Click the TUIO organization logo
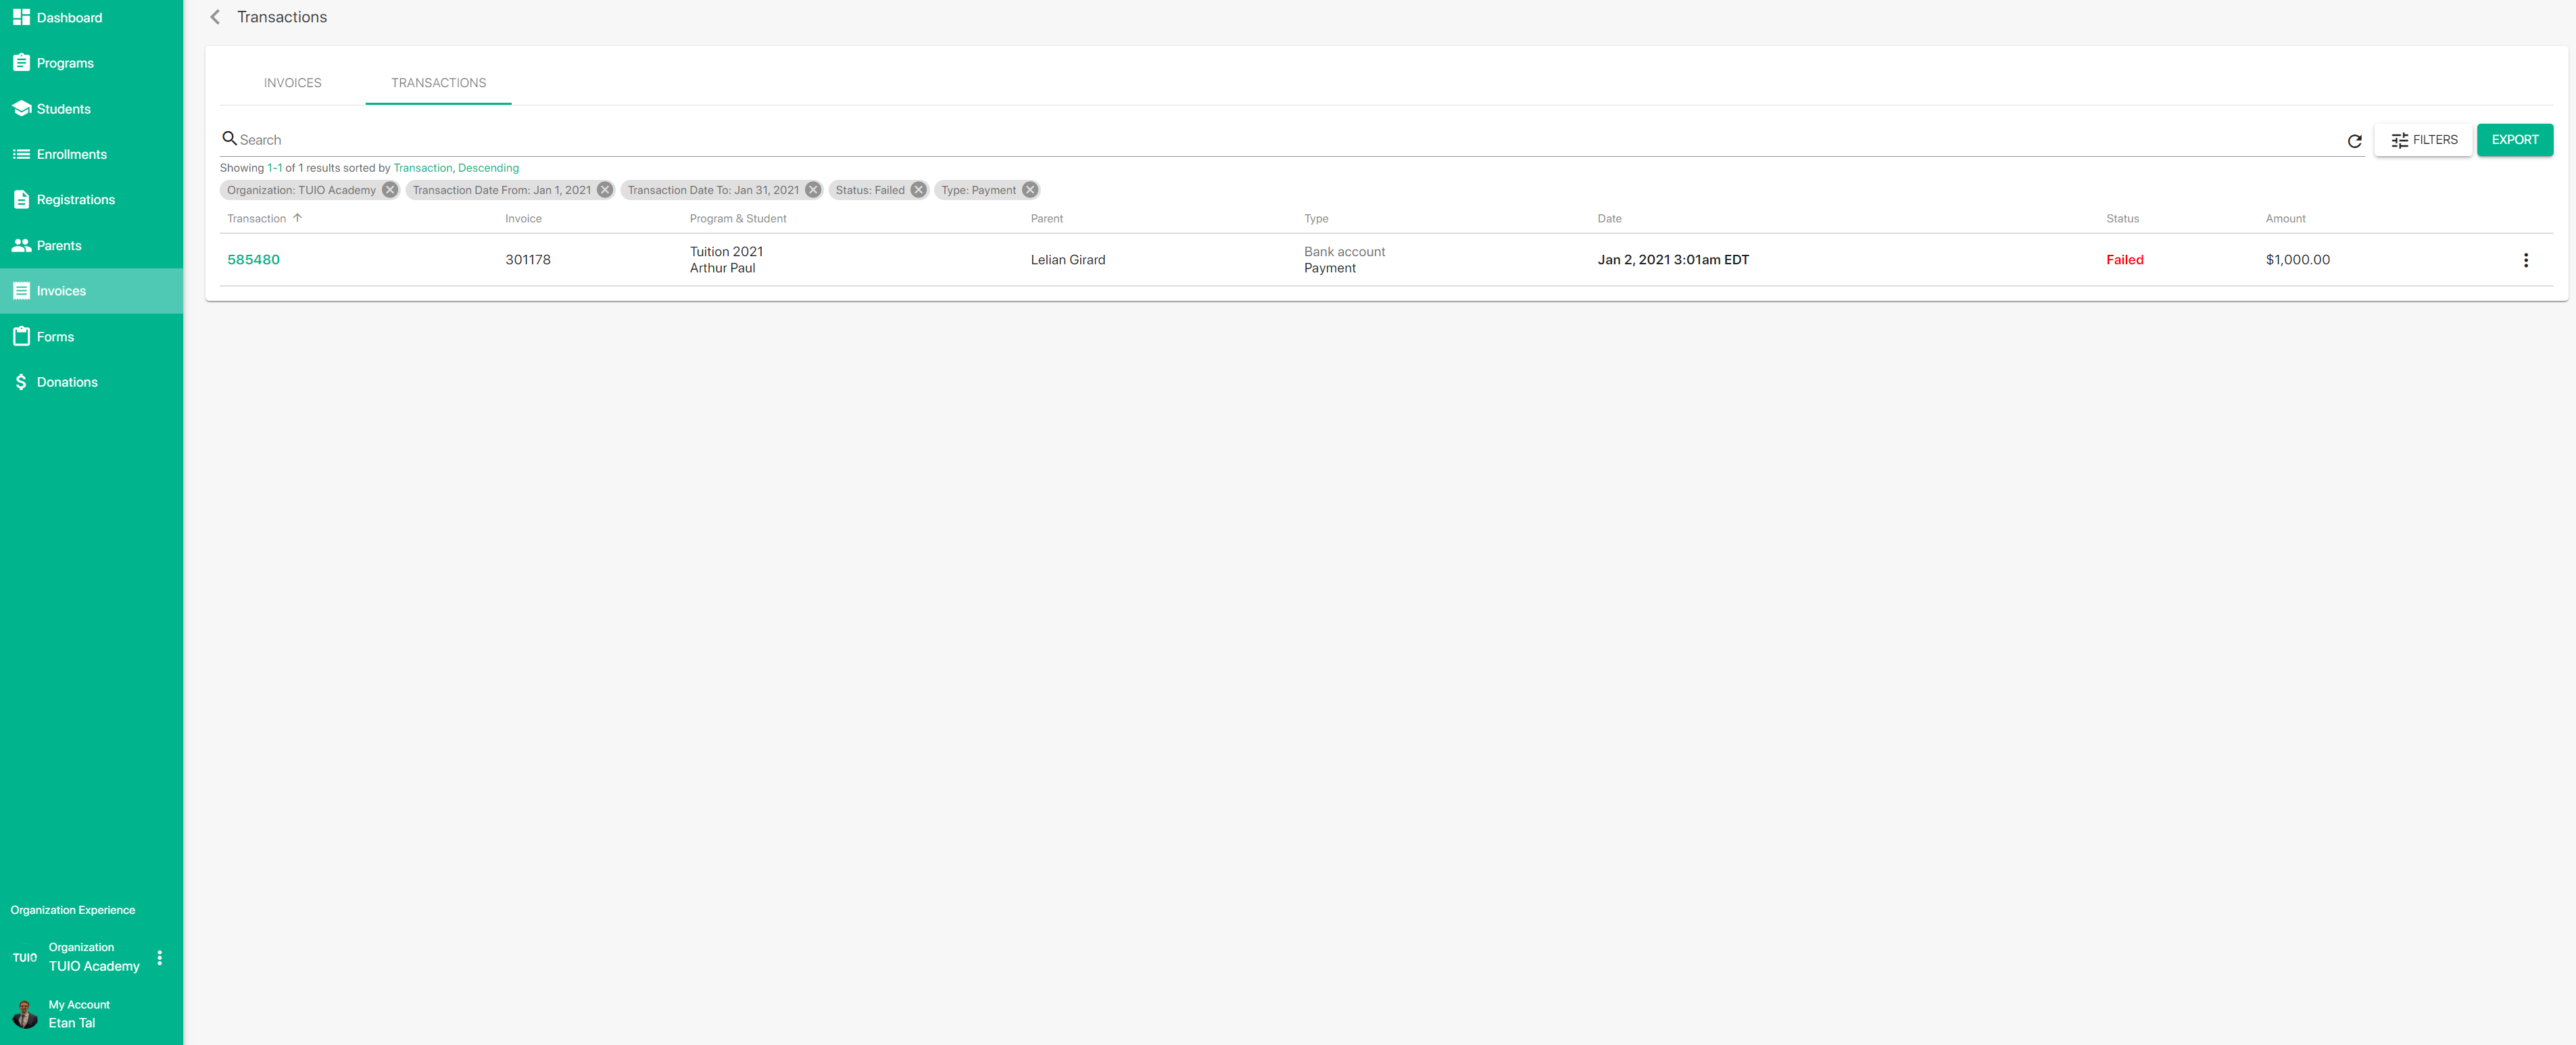Image resolution: width=2576 pixels, height=1045 pixels. click(25, 957)
